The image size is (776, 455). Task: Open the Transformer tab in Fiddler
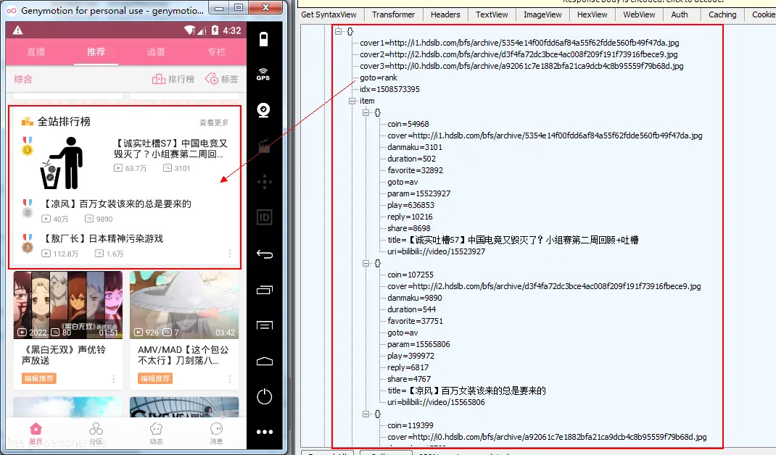tap(394, 14)
